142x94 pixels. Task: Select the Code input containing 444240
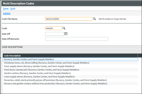[53, 28]
